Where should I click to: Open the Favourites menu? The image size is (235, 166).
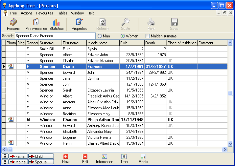point(44,13)
